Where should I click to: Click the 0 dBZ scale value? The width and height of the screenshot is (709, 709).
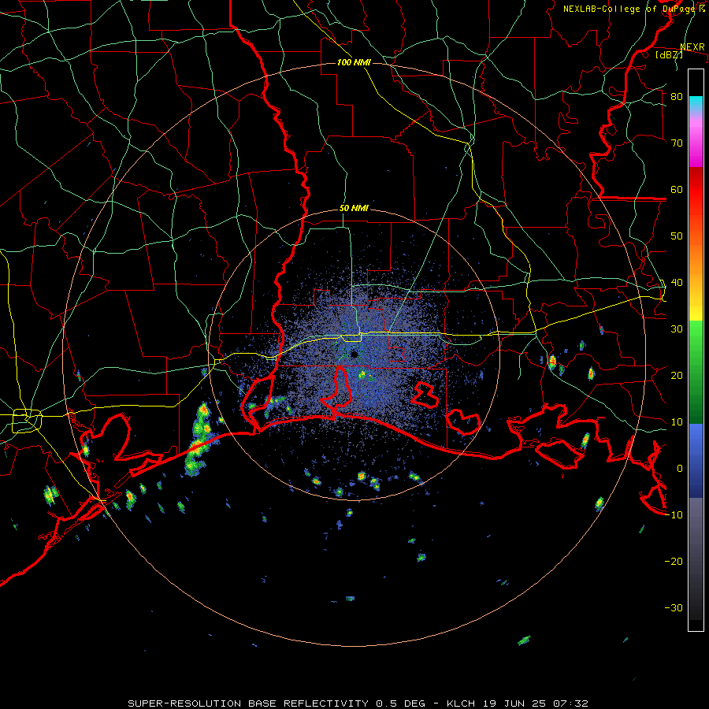click(x=680, y=469)
